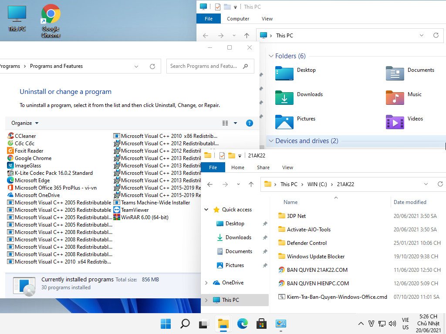Select the This PC desktop icon
Image resolution: width=446 pixels, height=334 pixels.
click(x=17, y=18)
